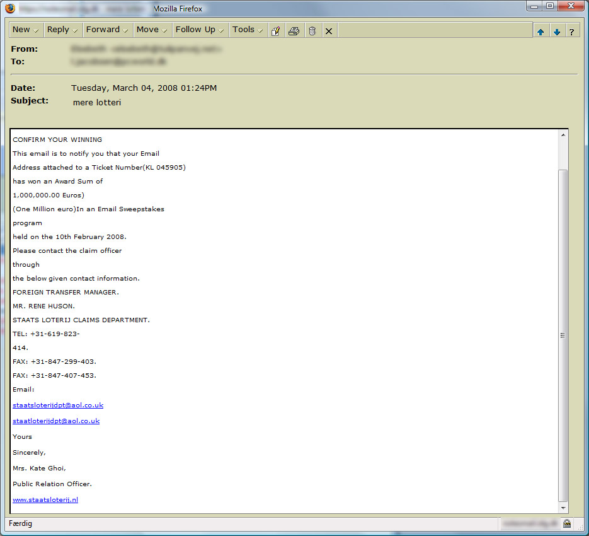Click scroll down arrow of message body

pos(563,508)
